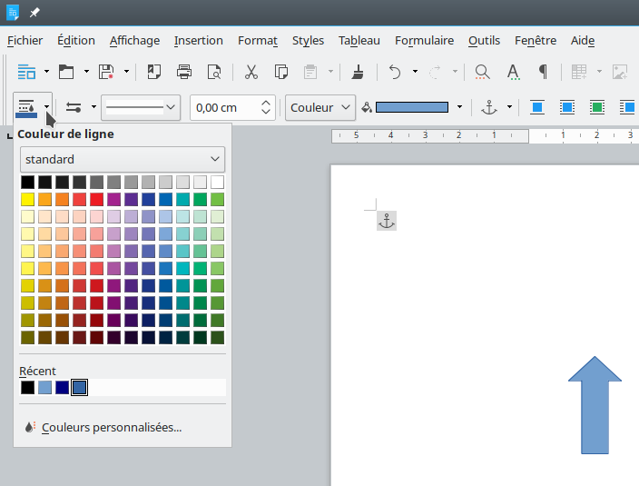
Task: Toggle formatting marks pilcrow icon
Action: click(x=543, y=71)
